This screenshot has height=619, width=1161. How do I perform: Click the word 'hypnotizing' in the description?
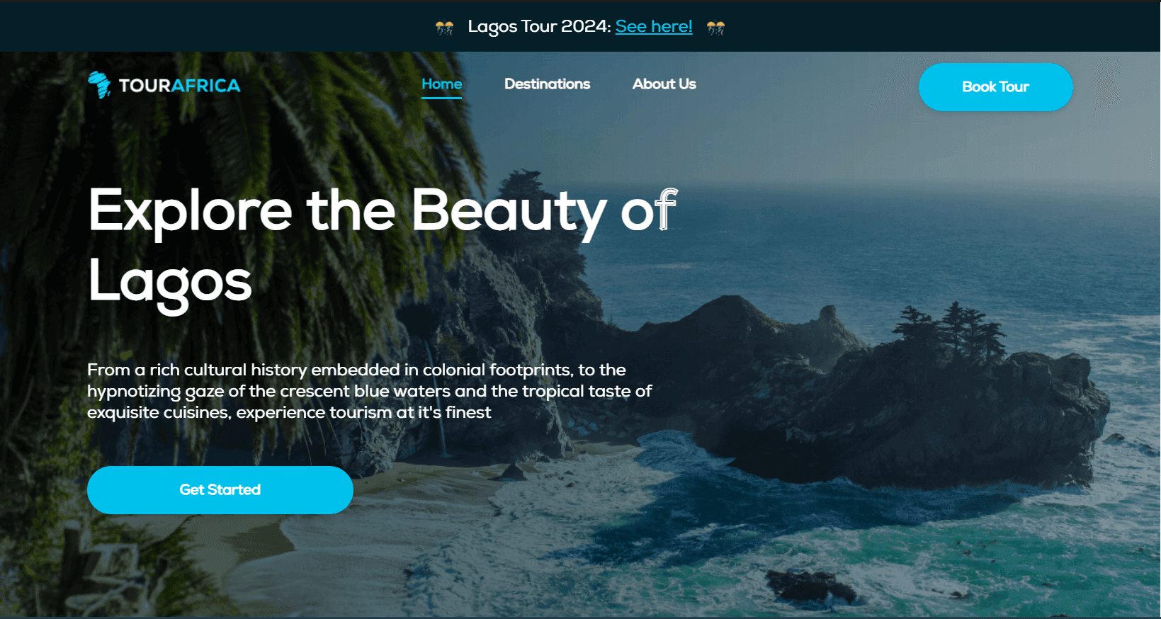[134, 392]
